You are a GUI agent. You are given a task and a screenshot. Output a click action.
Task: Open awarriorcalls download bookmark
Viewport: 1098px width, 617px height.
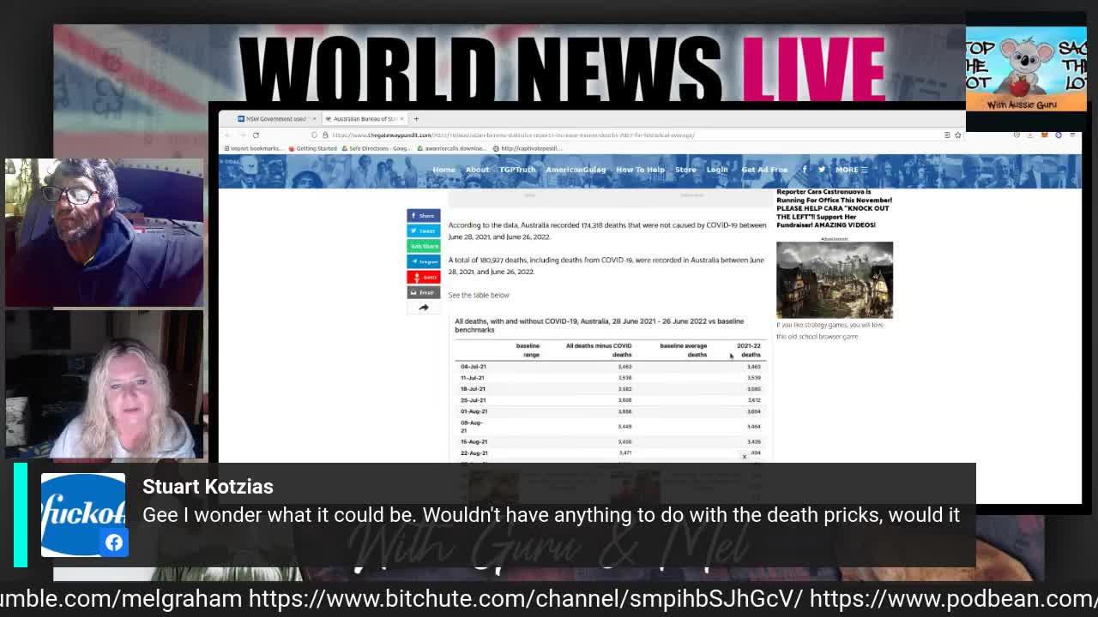452,148
